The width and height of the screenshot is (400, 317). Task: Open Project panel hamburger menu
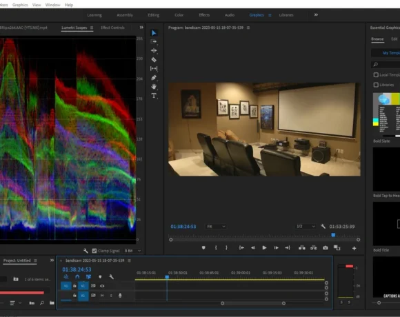[35, 260]
